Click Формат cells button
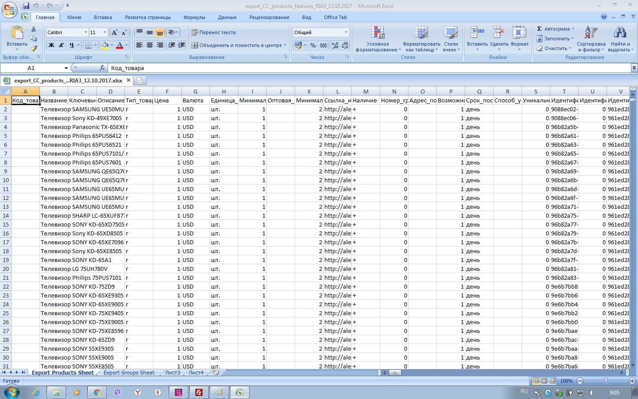638x399 pixels. [x=519, y=39]
